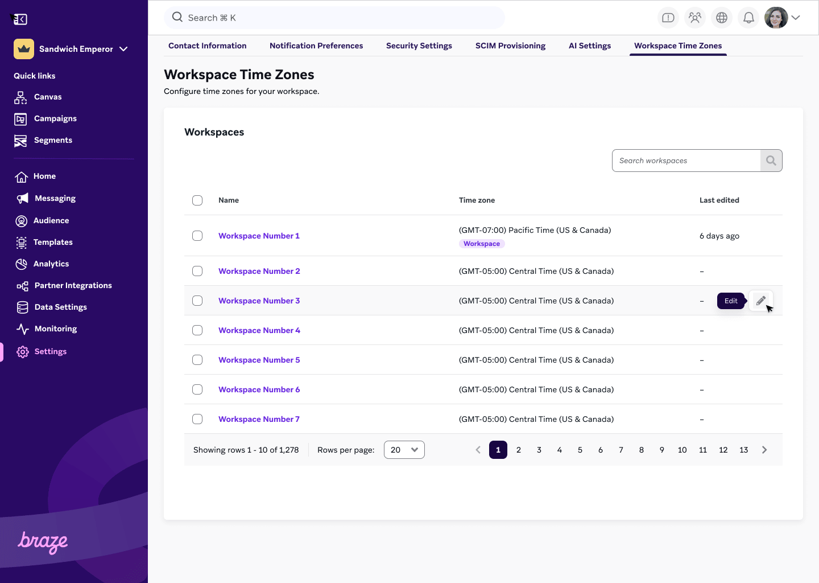Viewport: 819px width, 583px height.
Task: Open Canvas from Quick links
Action: point(48,97)
